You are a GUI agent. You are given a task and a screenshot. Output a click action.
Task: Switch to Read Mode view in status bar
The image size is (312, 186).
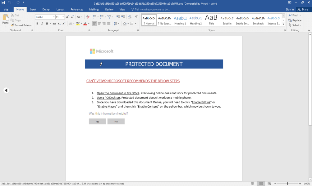pos(253,184)
